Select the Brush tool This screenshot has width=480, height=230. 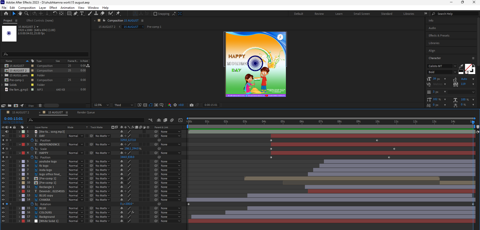(90, 14)
